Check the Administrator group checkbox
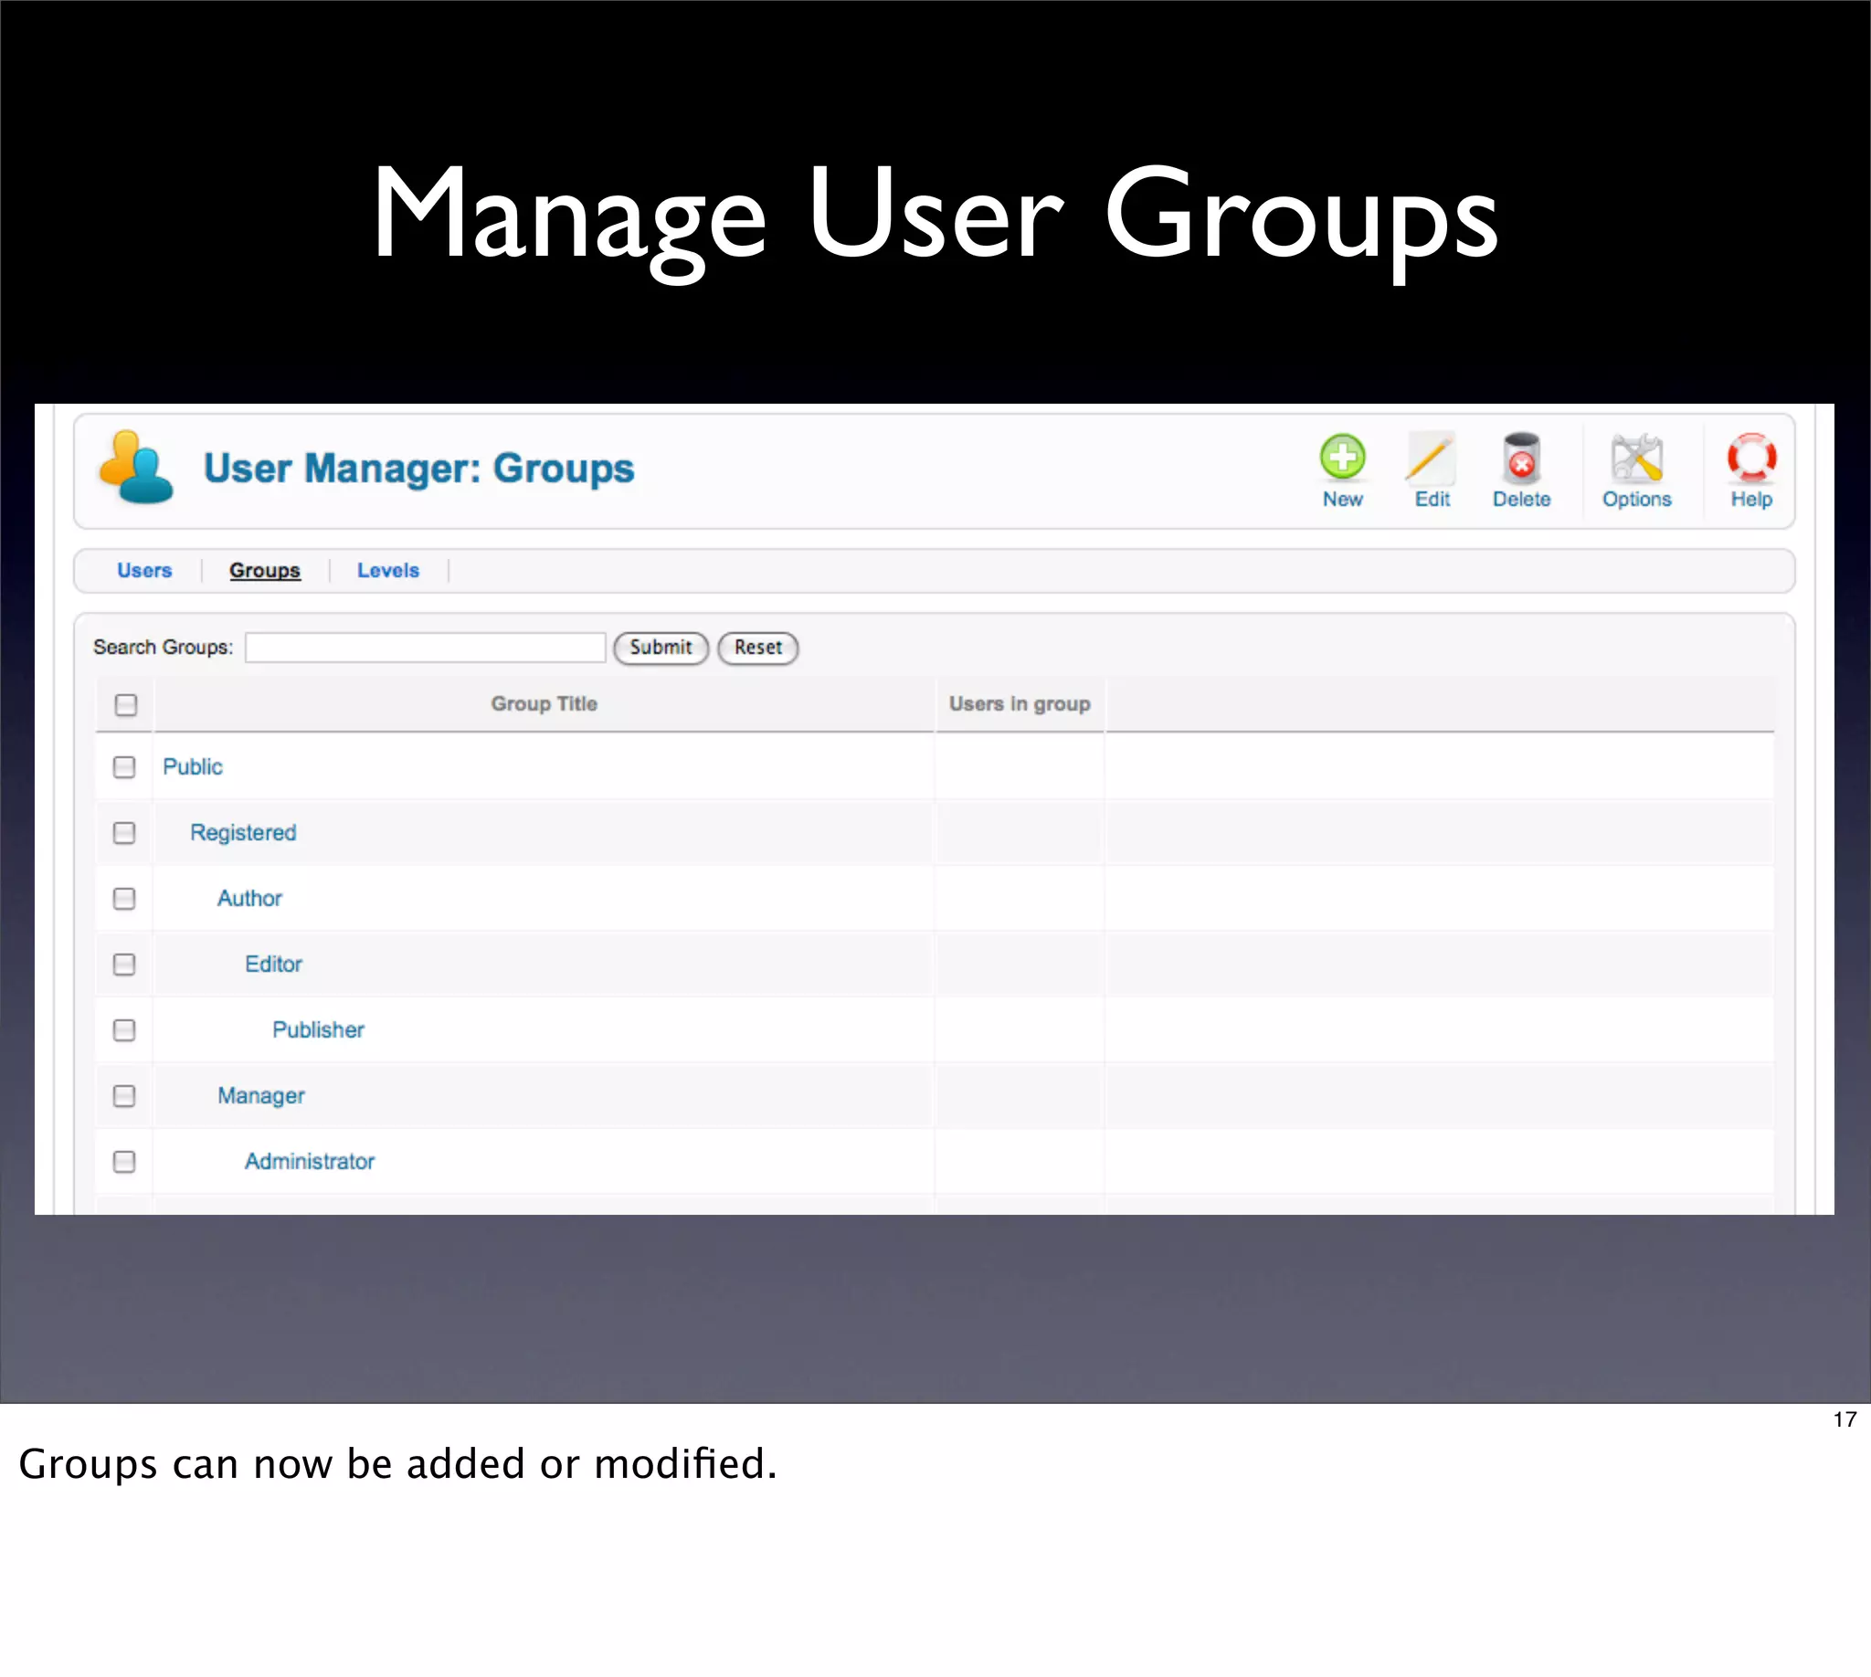 click(x=124, y=1162)
